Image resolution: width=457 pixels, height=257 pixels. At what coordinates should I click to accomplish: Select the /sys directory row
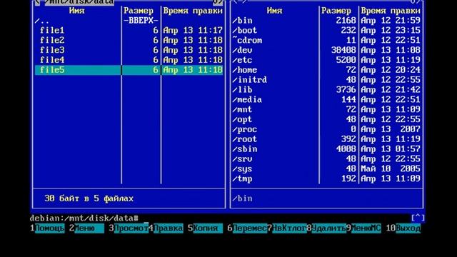pyautogui.click(x=326, y=169)
